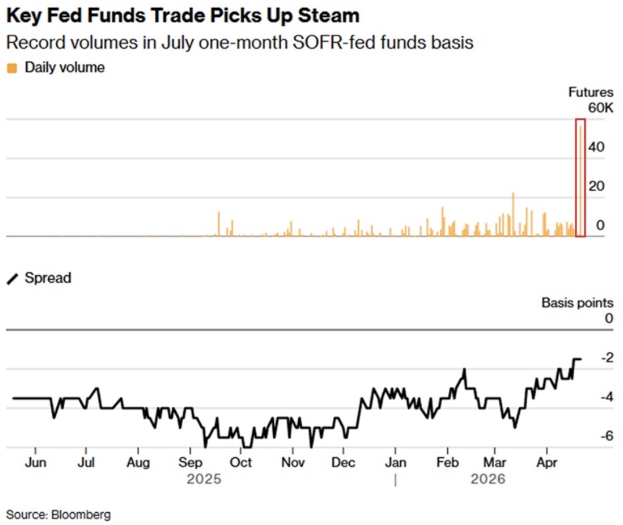
Task: Click the black Spread legend line icon
Action: pyautogui.click(x=12, y=279)
